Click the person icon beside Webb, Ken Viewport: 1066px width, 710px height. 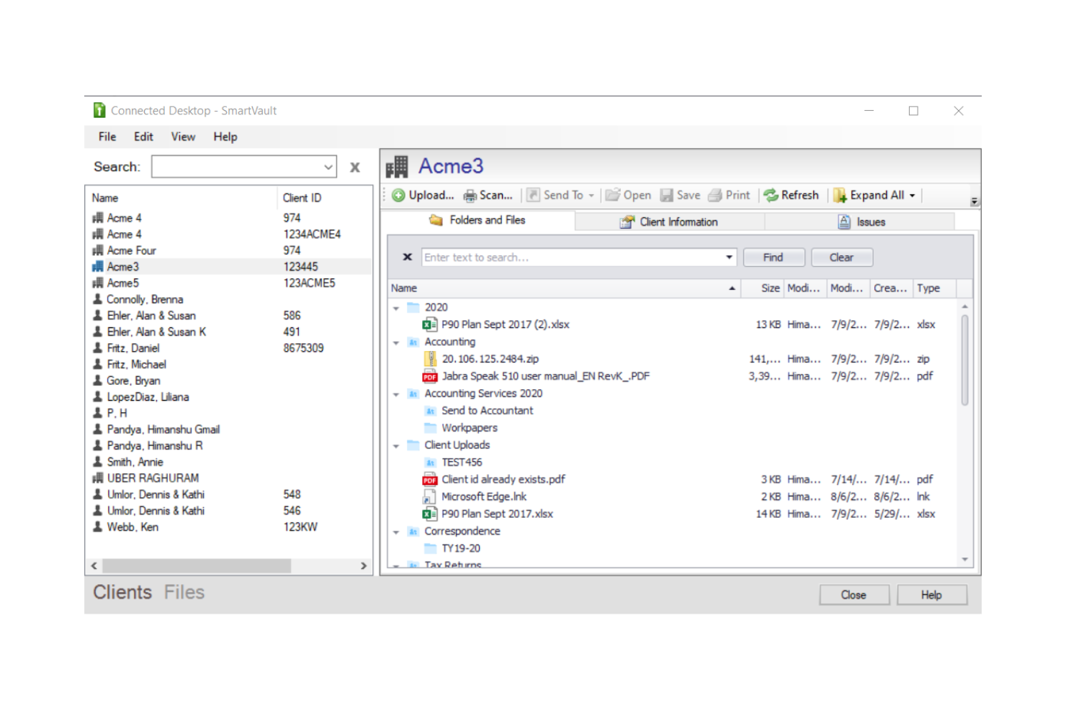(98, 527)
